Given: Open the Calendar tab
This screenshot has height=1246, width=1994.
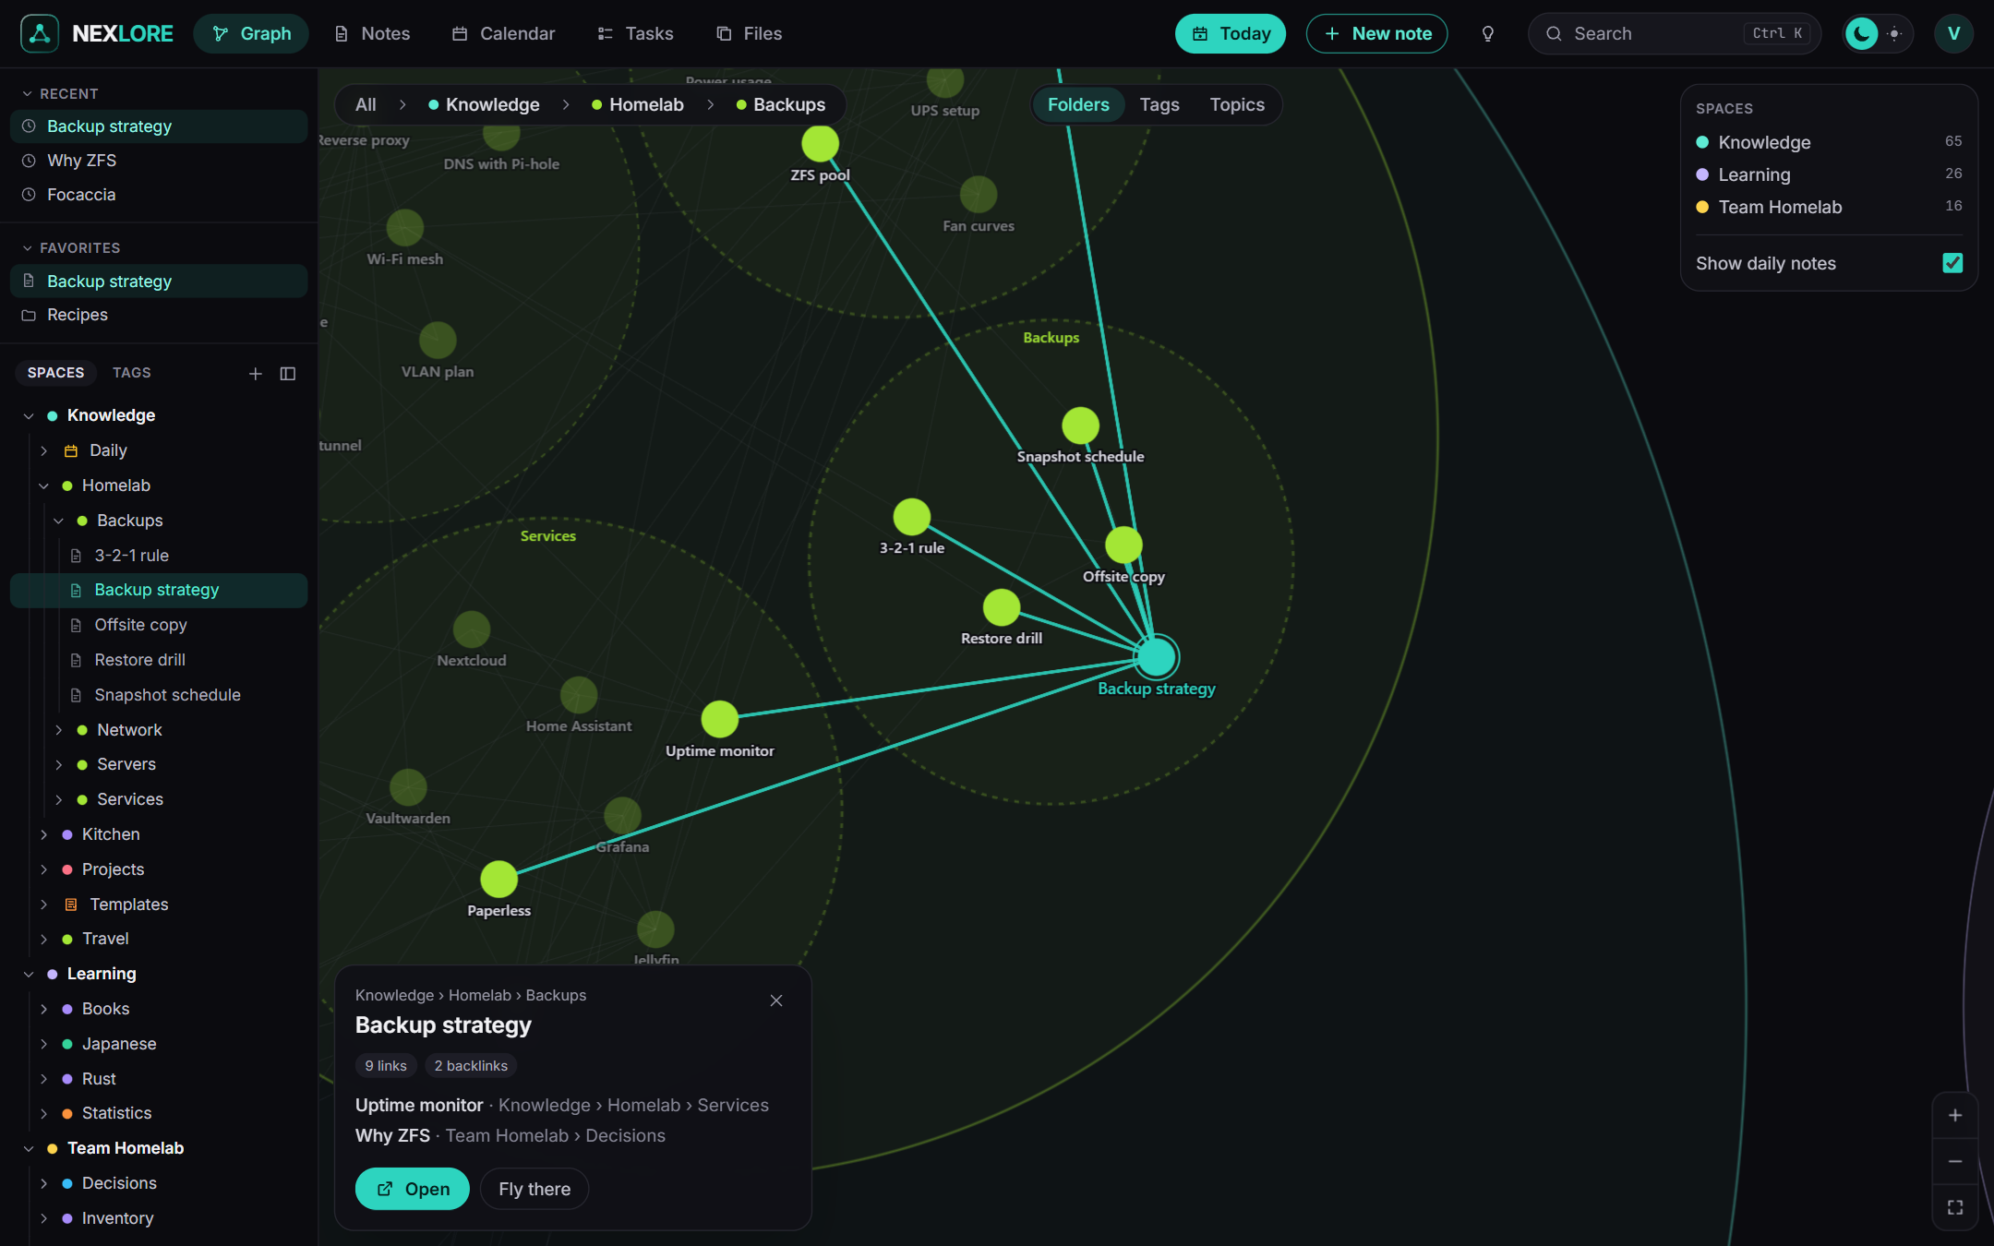Looking at the screenshot, I should (x=504, y=34).
